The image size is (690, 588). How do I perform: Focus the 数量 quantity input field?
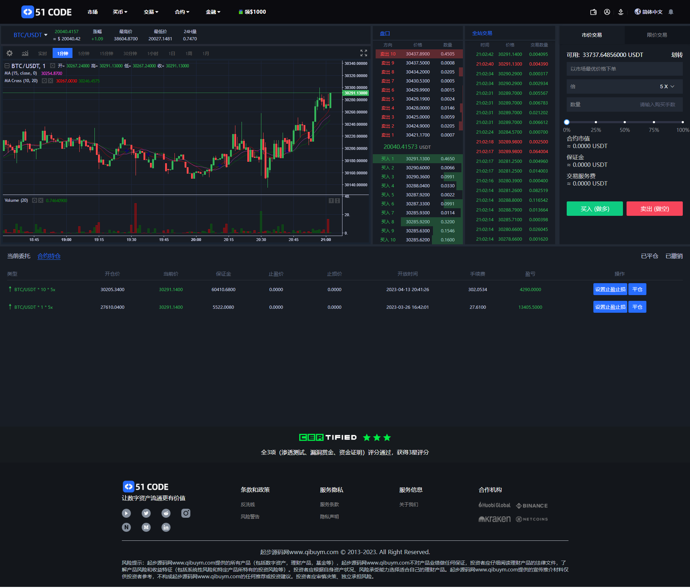click(624, 104)
